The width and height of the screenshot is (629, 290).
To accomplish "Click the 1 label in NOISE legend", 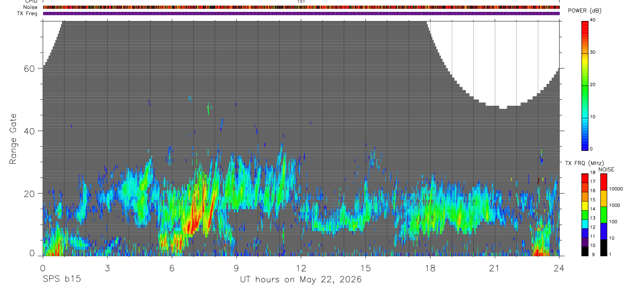I will 611,254.
